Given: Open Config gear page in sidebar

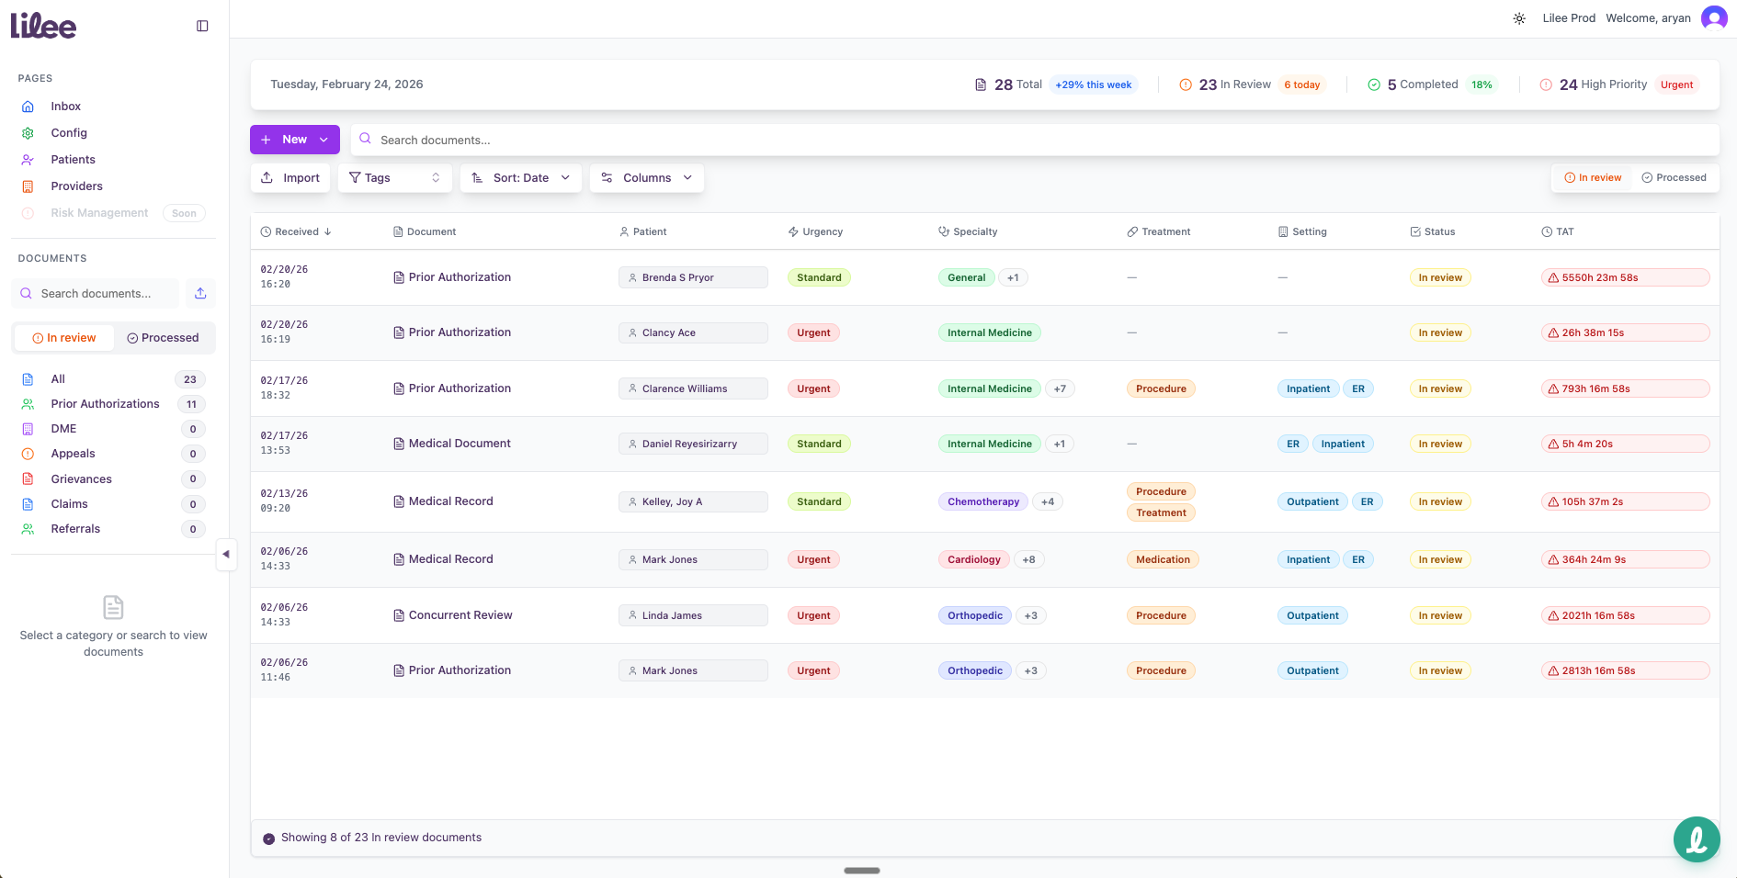Looking at the screenshot, I should tap(28, 133).
